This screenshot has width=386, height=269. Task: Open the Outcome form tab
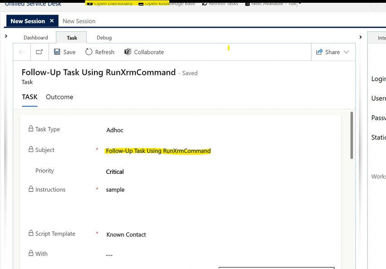59,97
